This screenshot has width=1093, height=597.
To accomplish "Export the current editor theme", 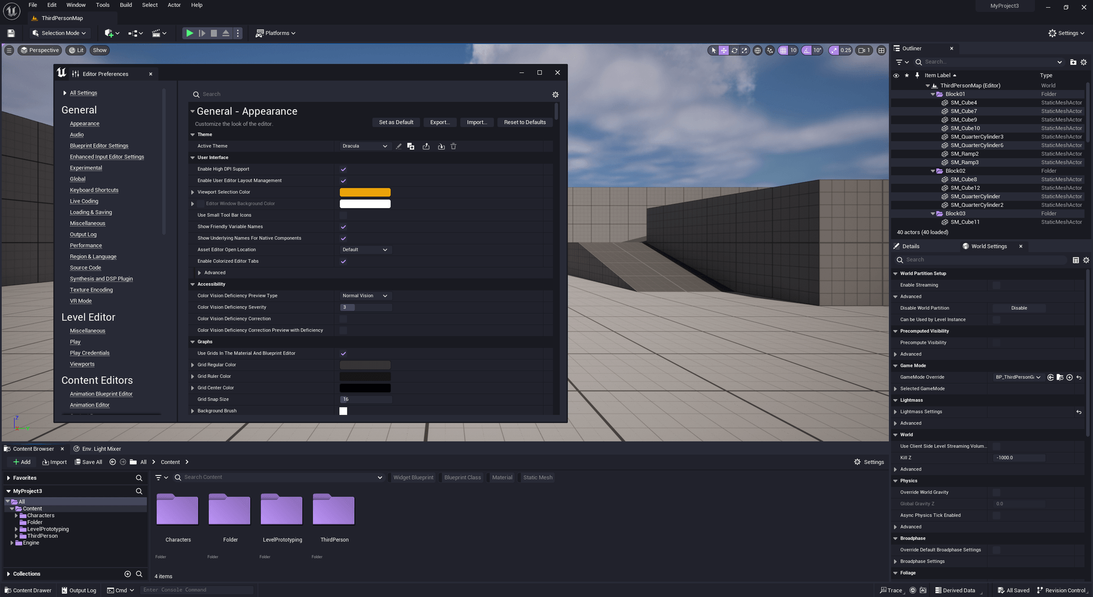I will (426, 146).
